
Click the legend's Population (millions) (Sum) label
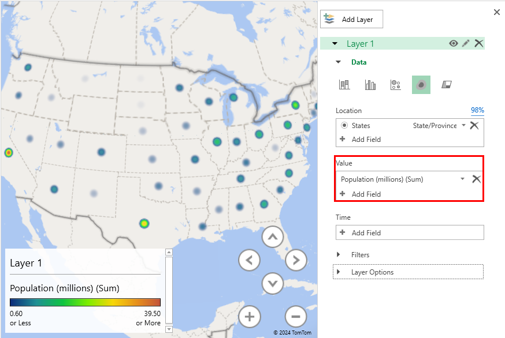pyautogui.click(x=64, y=288)
